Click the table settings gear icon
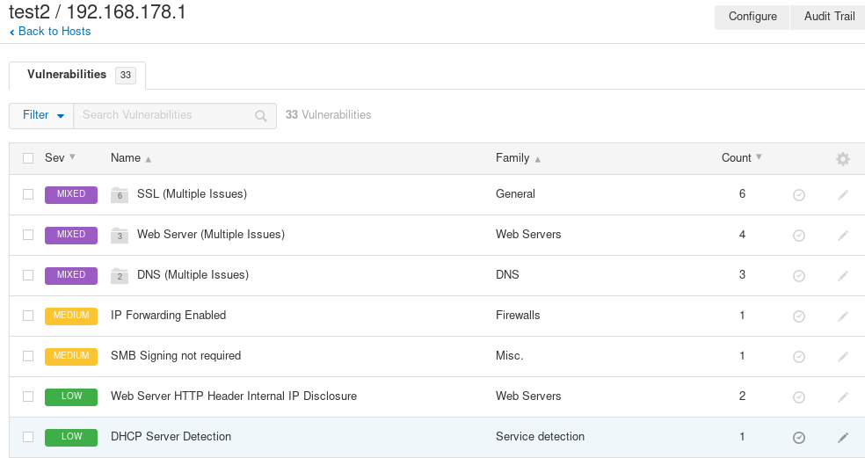 pyautogui.click(x=842, y=159)
